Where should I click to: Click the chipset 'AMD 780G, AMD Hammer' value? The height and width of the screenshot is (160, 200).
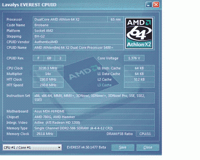tap(94, 117)
